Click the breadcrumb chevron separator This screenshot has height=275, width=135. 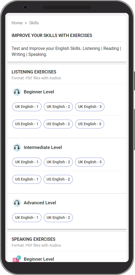26,23
